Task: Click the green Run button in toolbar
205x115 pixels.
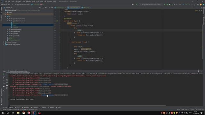Action: click(x=164, y=4)
